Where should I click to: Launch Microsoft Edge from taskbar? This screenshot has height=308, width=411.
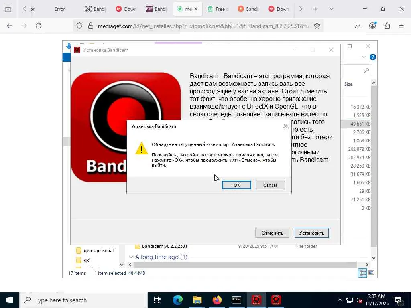[x=177, y=300]
